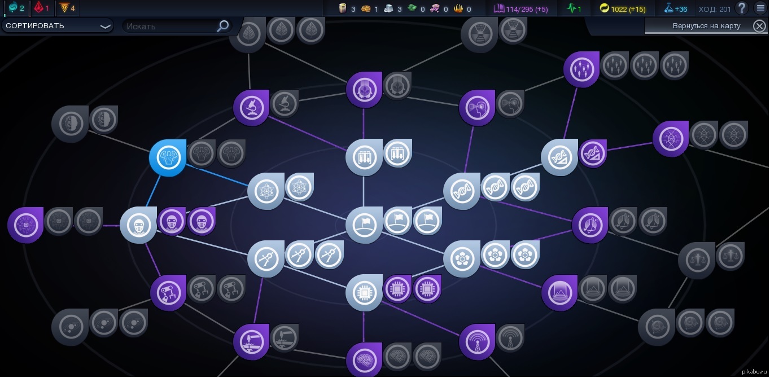The height and width of the screenshot is (378, 770).
Task: Select the large microchip tech node
Action: coord(364,292)
